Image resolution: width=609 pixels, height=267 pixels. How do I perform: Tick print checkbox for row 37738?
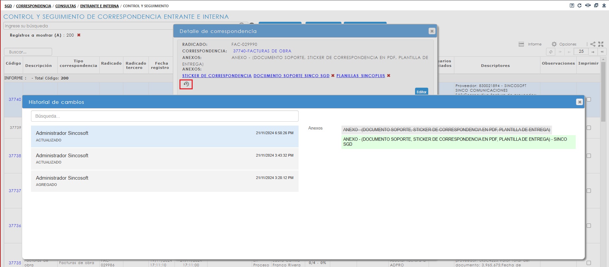[589, 156]
